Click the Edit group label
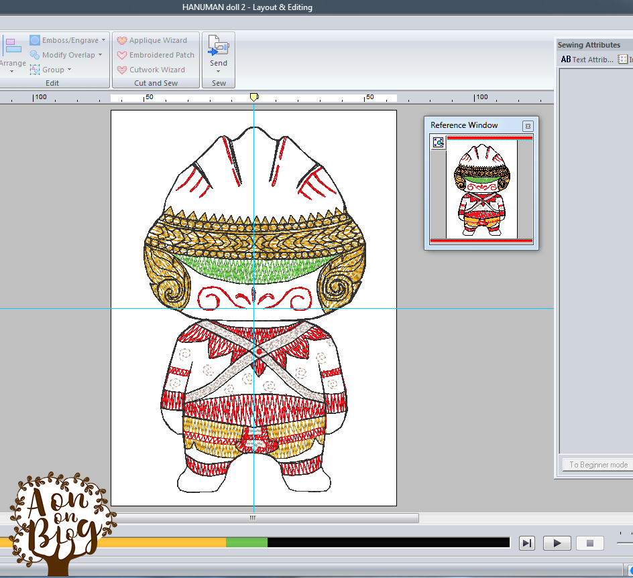This screenshot has height=578, width=633. (x=52, y=83)
